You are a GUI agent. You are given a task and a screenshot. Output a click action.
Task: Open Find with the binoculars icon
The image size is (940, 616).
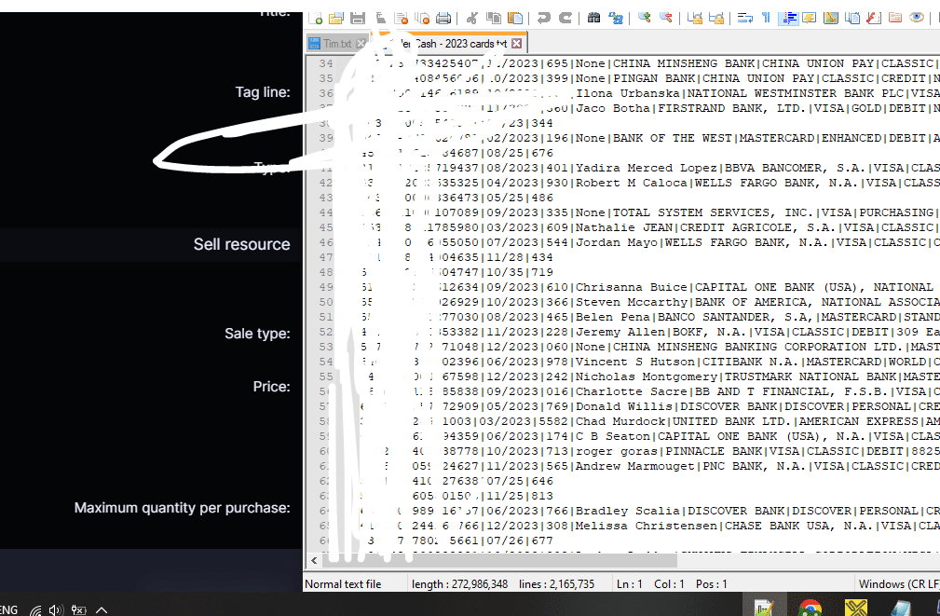[593, 18]
